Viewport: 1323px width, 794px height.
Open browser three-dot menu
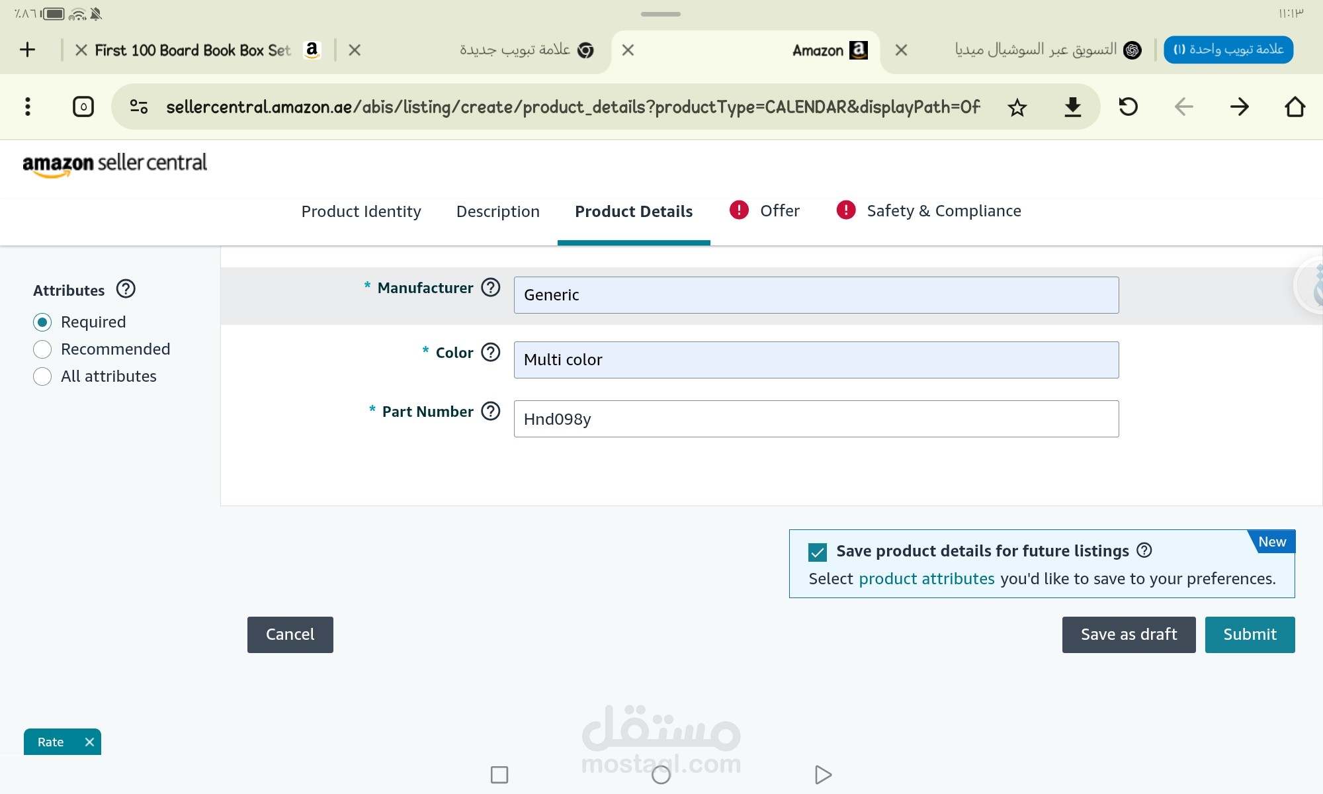coord(27,107)
